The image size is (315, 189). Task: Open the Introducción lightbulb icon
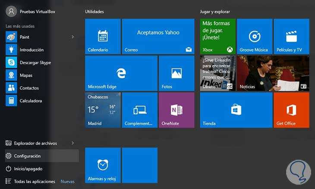coord(11,50)
